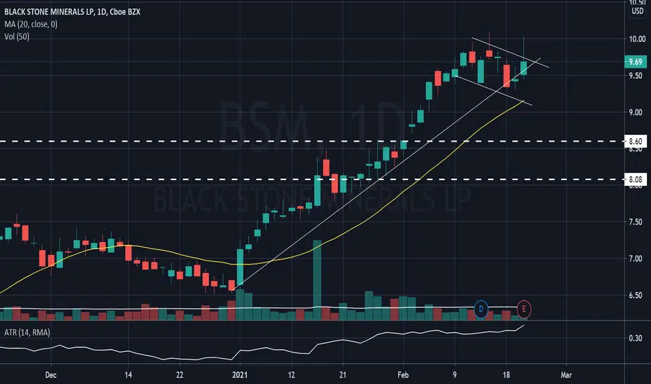Click the 8.60 horizontal line price label
The width and height of the screenshot is (651, 384).
point(635,141)
